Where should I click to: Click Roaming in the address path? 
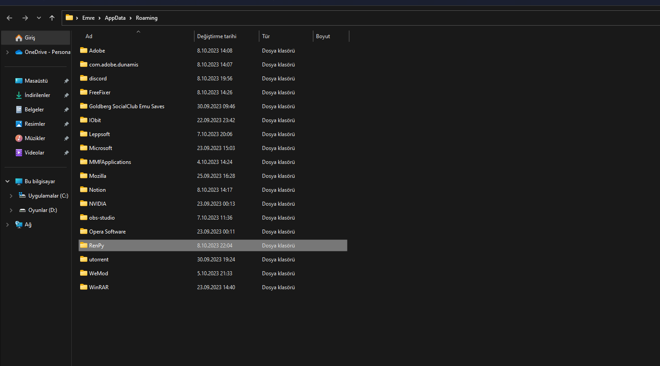click(147, 18)
